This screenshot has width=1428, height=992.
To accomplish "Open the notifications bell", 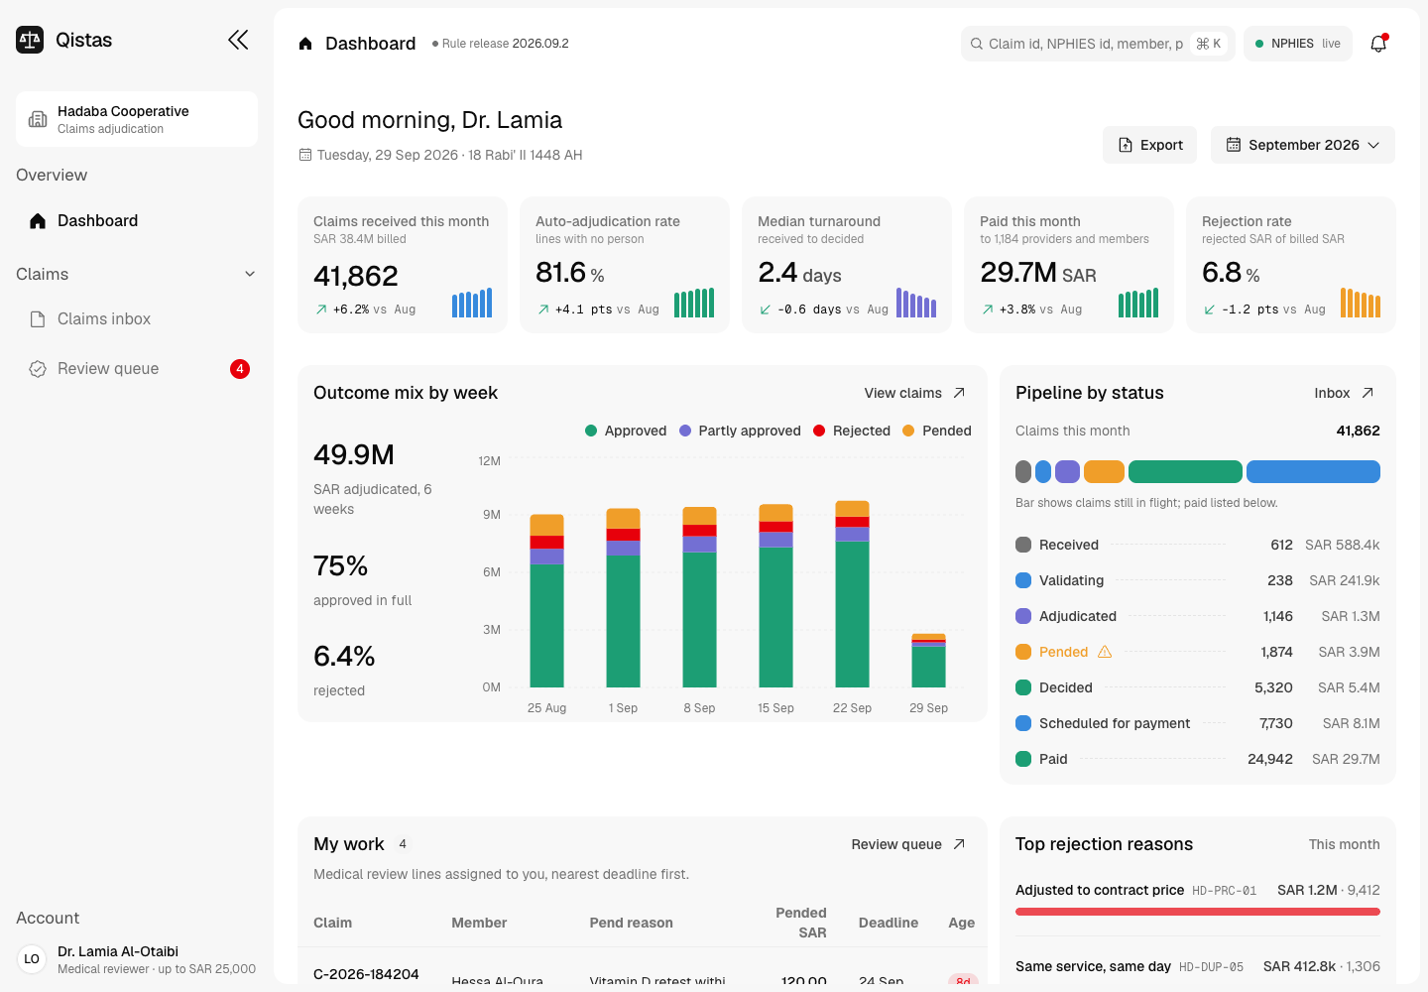I will click(x=1378, y=44).
